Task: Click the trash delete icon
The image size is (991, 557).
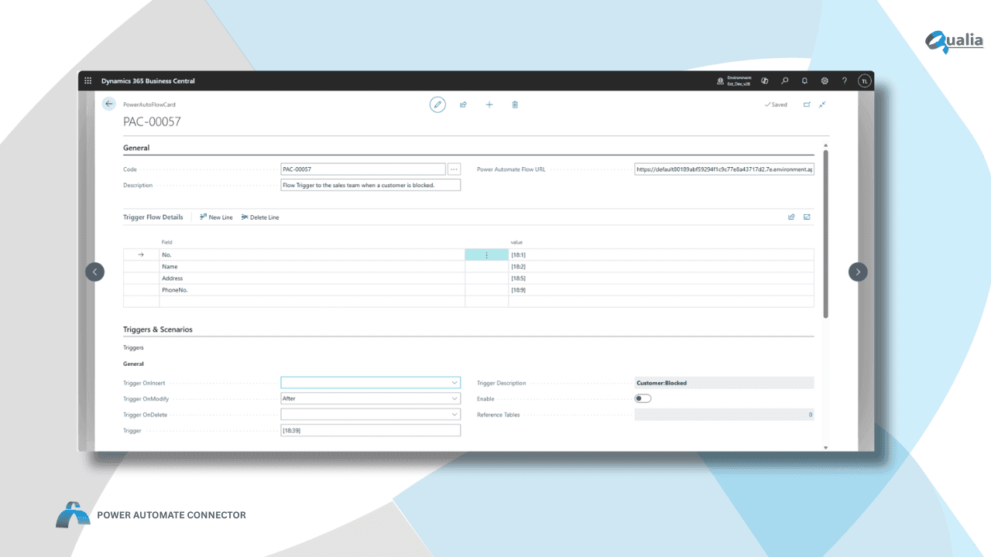Action: click(515, 104)
